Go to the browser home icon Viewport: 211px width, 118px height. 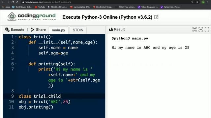click(17, 2)
